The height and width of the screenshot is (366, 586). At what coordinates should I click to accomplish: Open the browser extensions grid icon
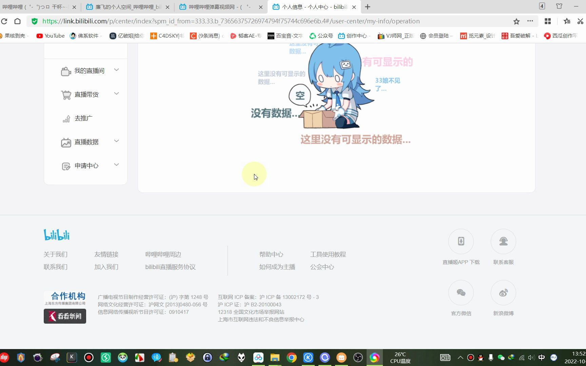(x=547, y=21)
